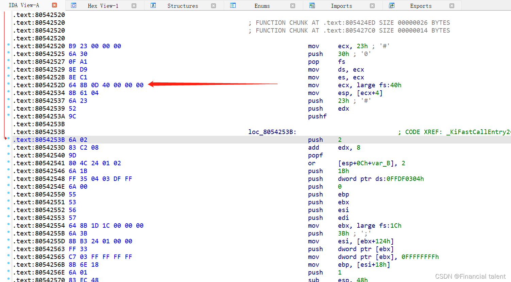Viewport: 511px width, 282px height.
Task: Toggle breakpoint dot at .text:80542534
Action: click(8, 91)
